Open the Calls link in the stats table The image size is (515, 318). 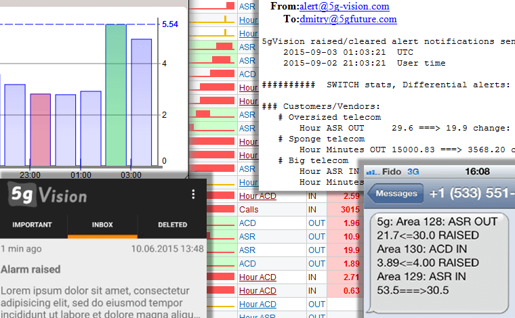coord(249,210)
